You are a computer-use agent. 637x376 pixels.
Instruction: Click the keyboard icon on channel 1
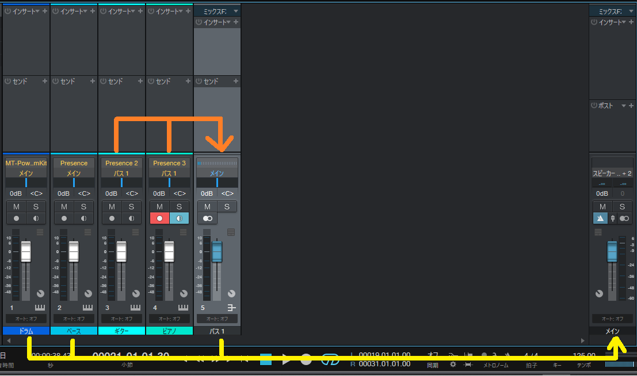(40, 308)
